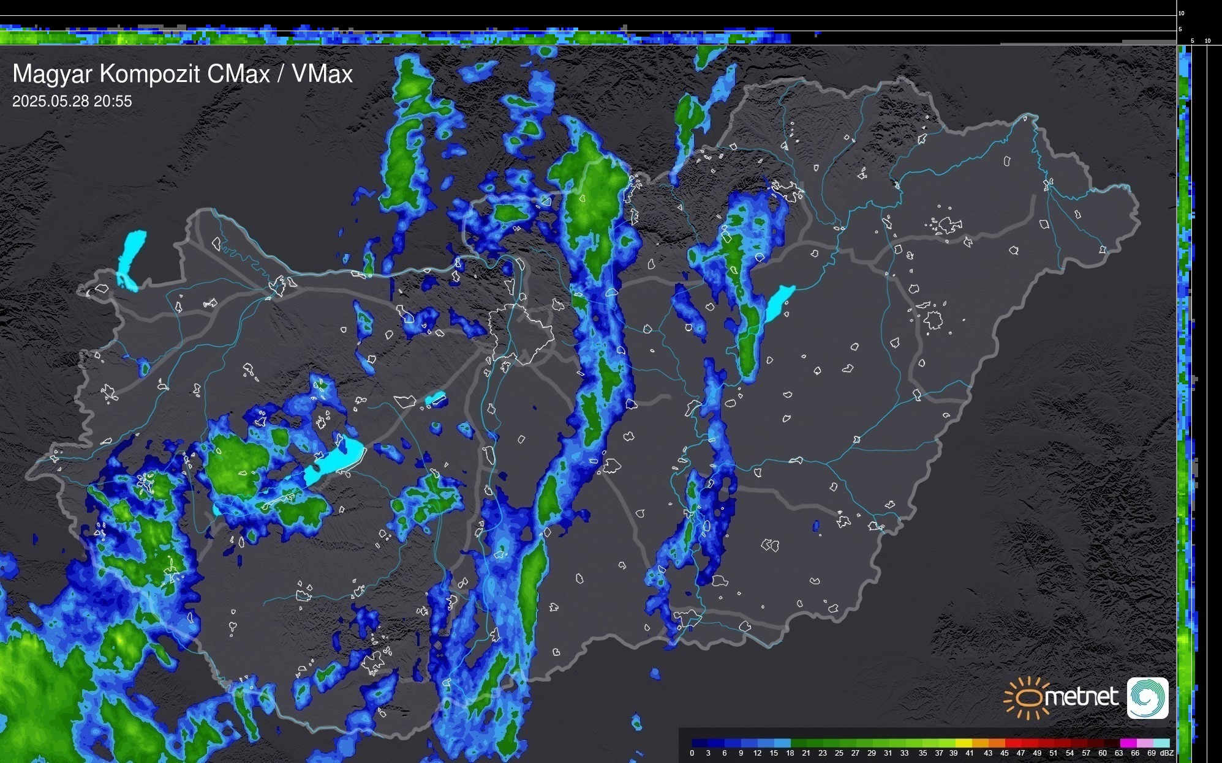Viewport: 1222px width, 763px height.
Task: Select the magenta 63 dBZ legend swatch
Action: [1128, 743]
